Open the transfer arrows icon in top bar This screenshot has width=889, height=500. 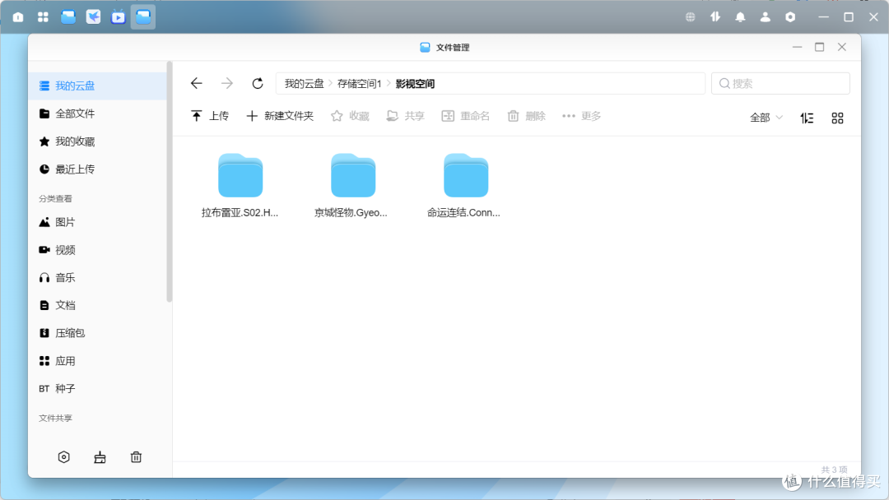coord(715,17)
